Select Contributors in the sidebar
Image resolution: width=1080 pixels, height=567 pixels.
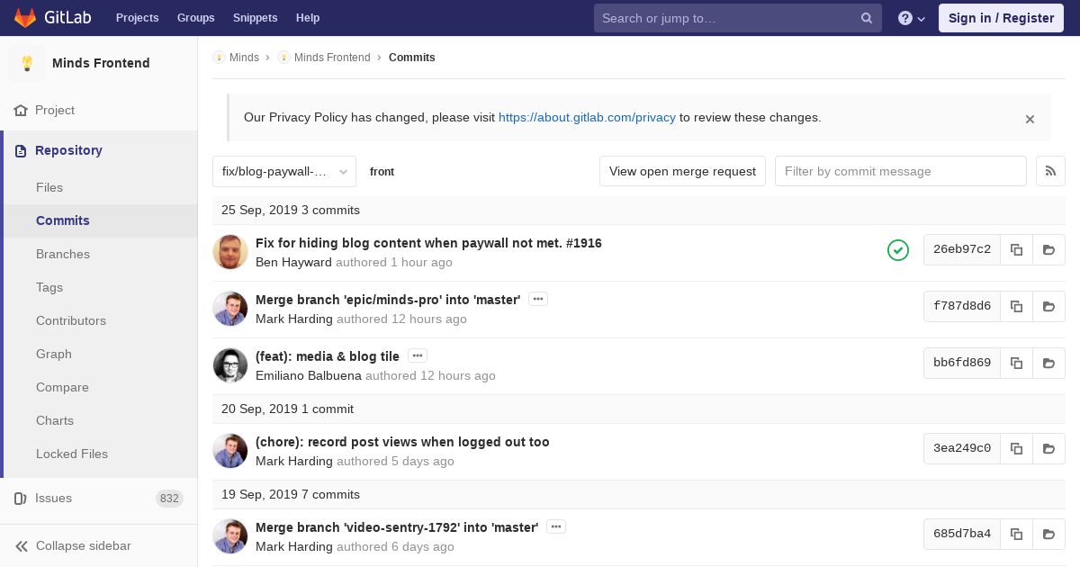[71, 320]
